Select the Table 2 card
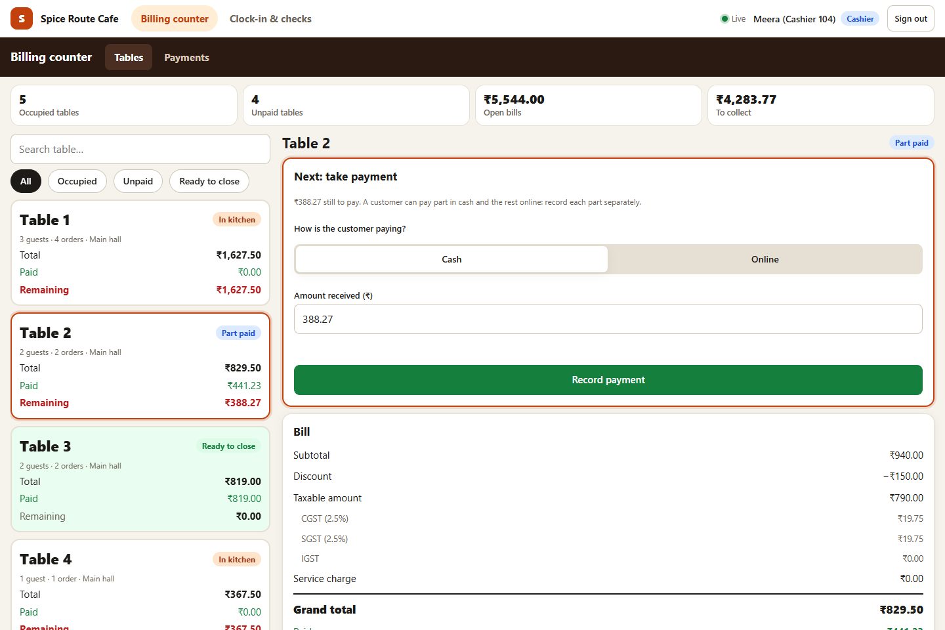Image resolution: width=945 pixels, height=630 pixels. (x=140, y=366)
